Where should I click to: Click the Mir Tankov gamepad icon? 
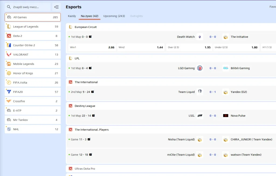[9, 120]
